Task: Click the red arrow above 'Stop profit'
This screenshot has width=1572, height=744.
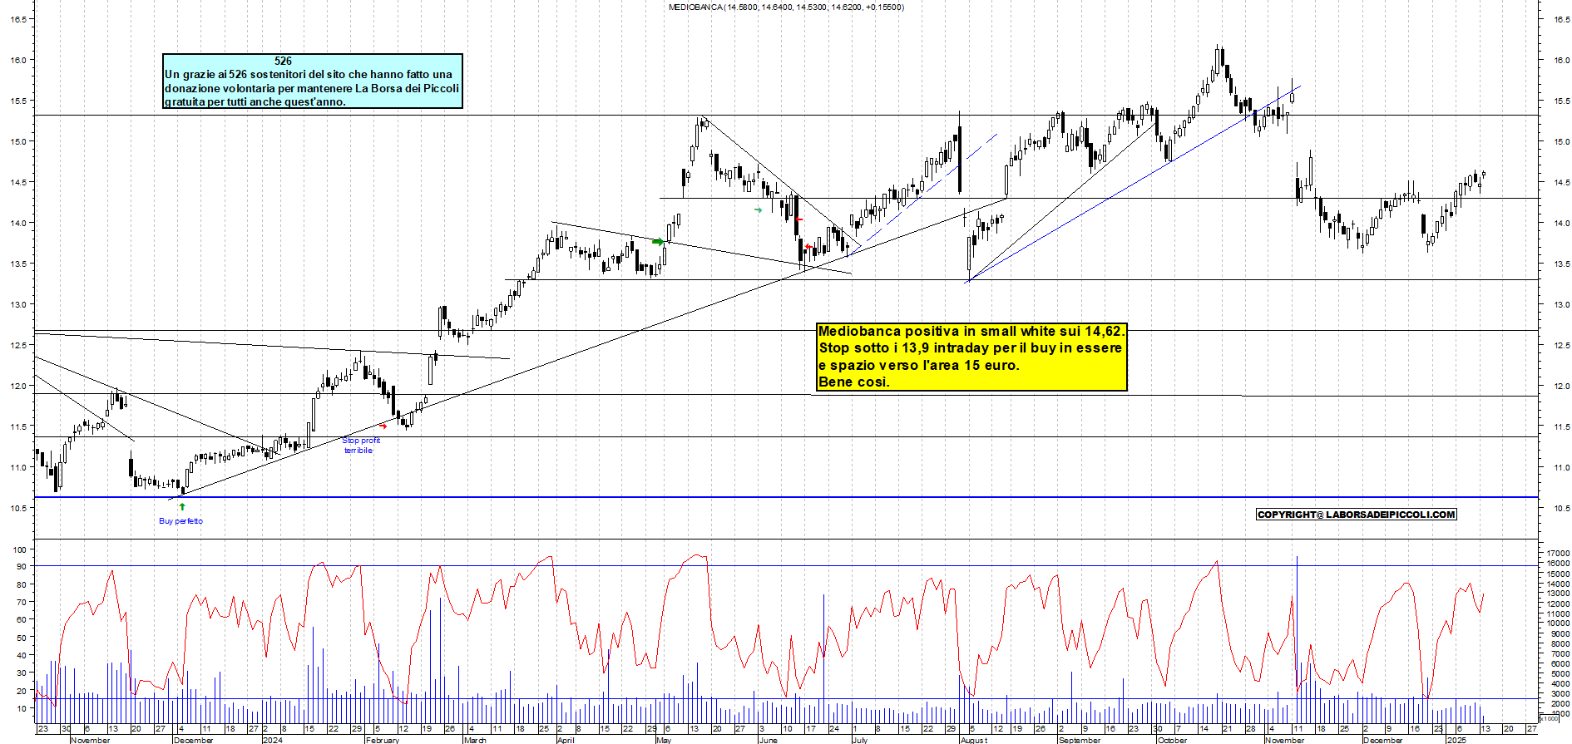Action: 383,426
